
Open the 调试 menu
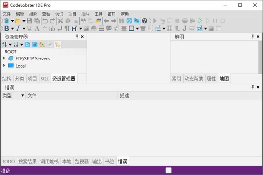point(59,14)
